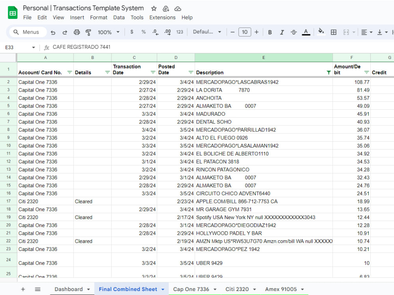Star the document with the star icon
This screenshot has height=295, width=394.
pos(154,9)
